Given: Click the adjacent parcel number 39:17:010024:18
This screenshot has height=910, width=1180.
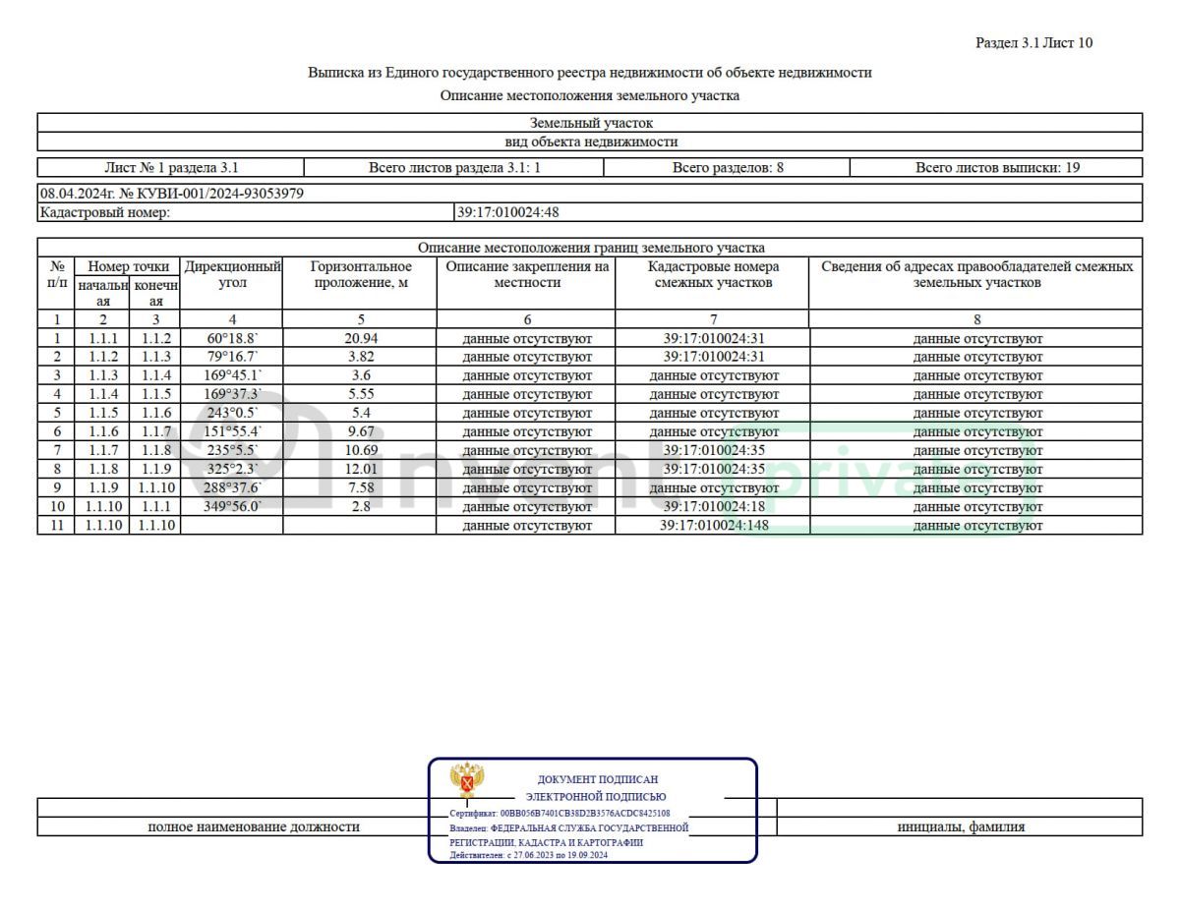Looking at the screenshot, I should coord(714,507).
